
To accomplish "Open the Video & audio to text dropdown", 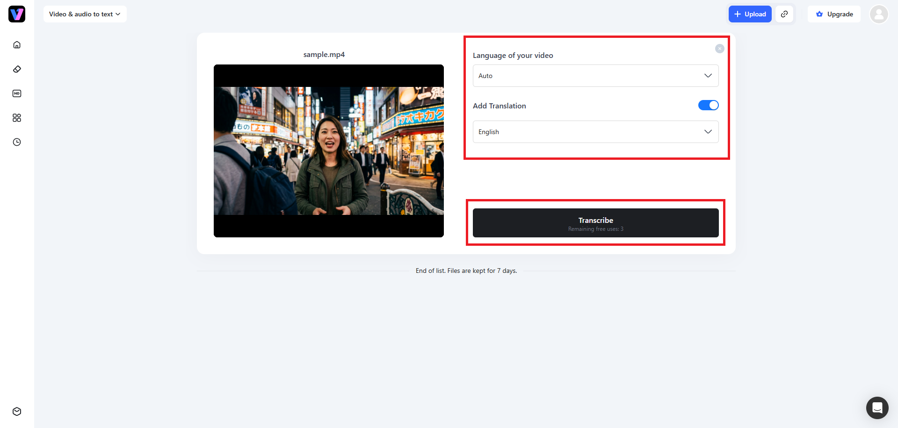I will point(85,14).
